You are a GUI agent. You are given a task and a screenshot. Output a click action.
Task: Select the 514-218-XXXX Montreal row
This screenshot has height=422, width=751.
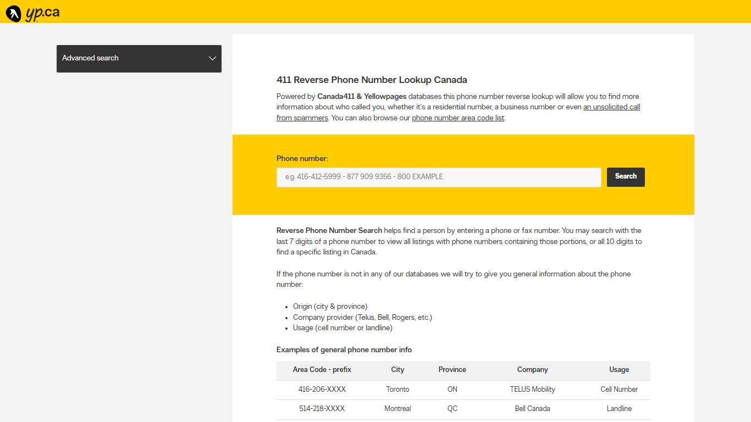tap(322, 409)
